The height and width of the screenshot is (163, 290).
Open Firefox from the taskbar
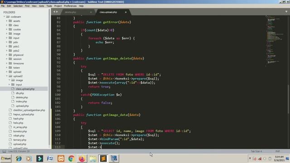tap(82, 158)
